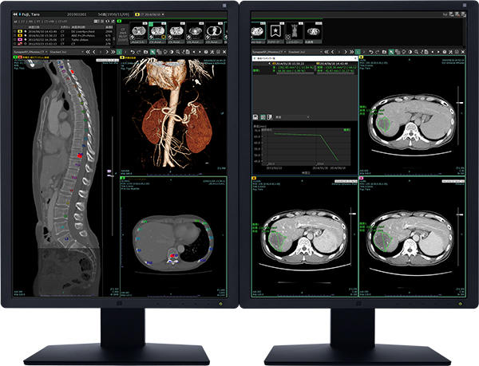Click save disk icon in measurement graph panel

point(255,117)
